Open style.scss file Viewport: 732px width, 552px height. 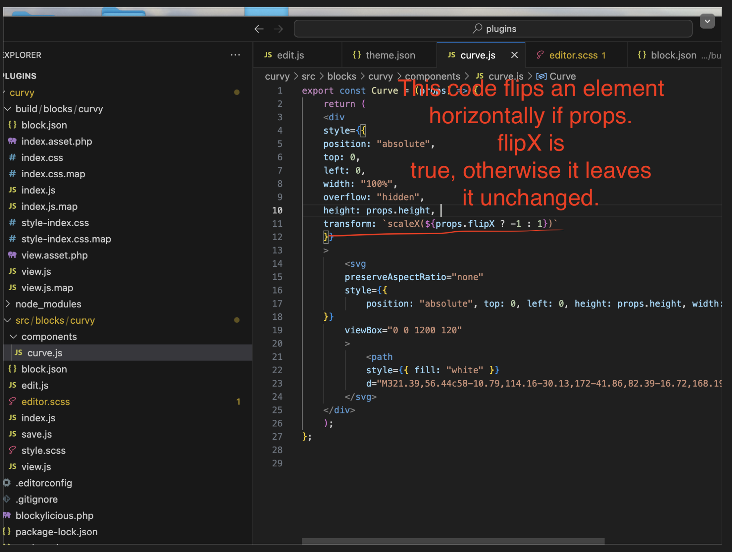tap(128, 450)
